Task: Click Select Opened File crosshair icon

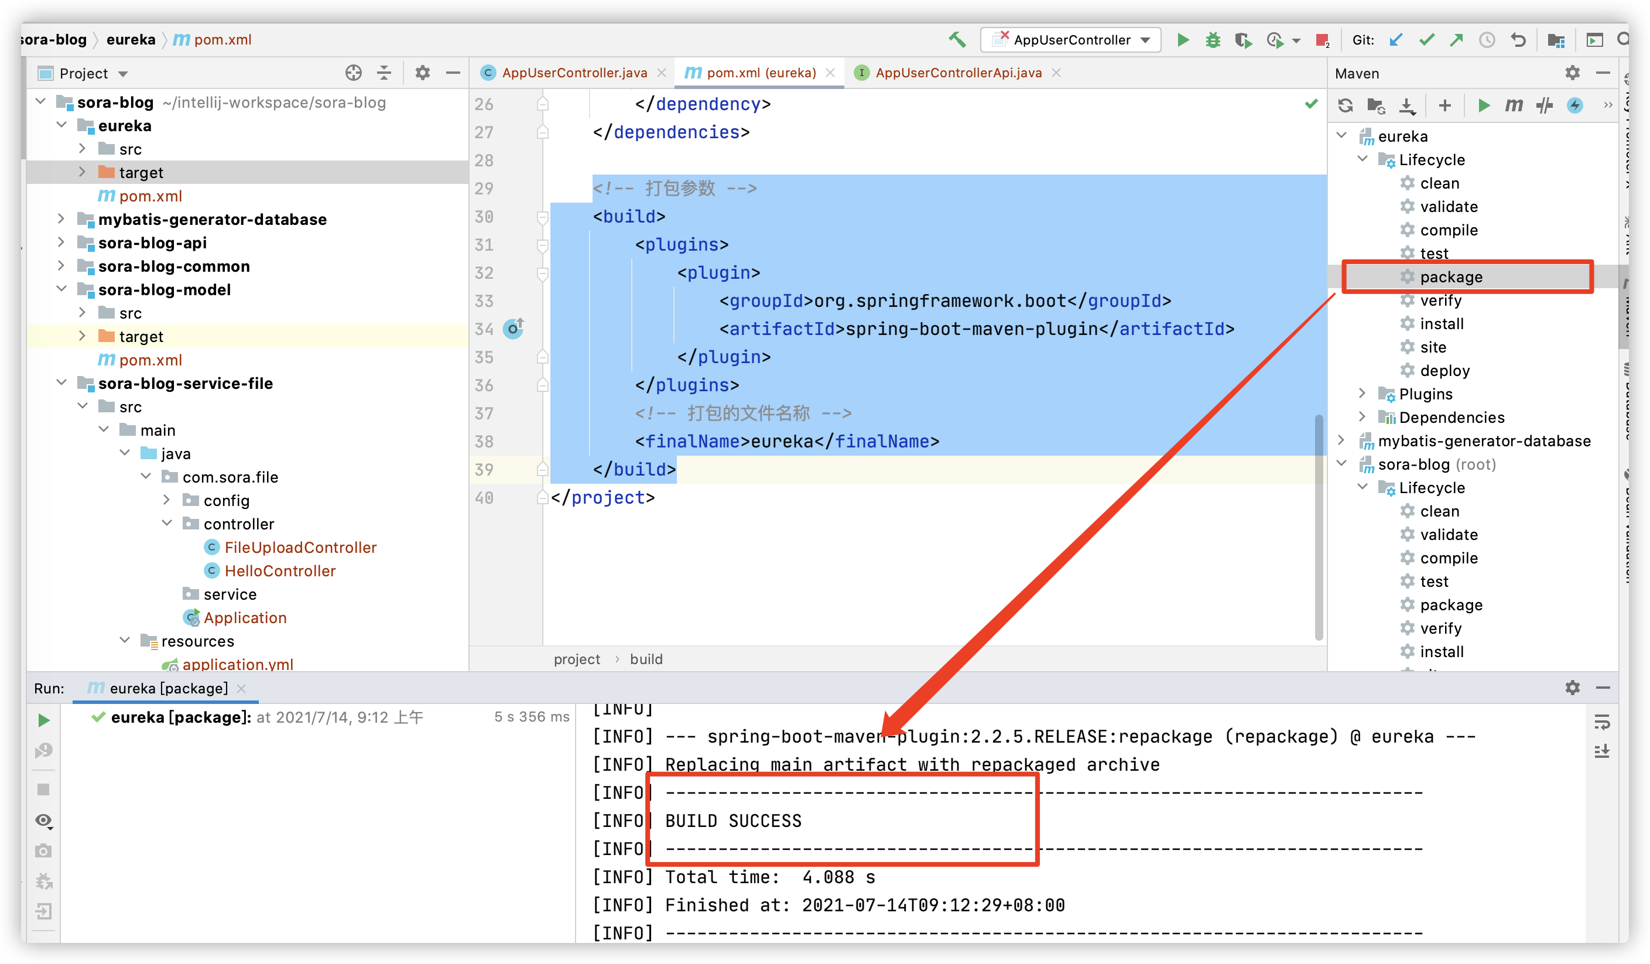Action: 354,73
